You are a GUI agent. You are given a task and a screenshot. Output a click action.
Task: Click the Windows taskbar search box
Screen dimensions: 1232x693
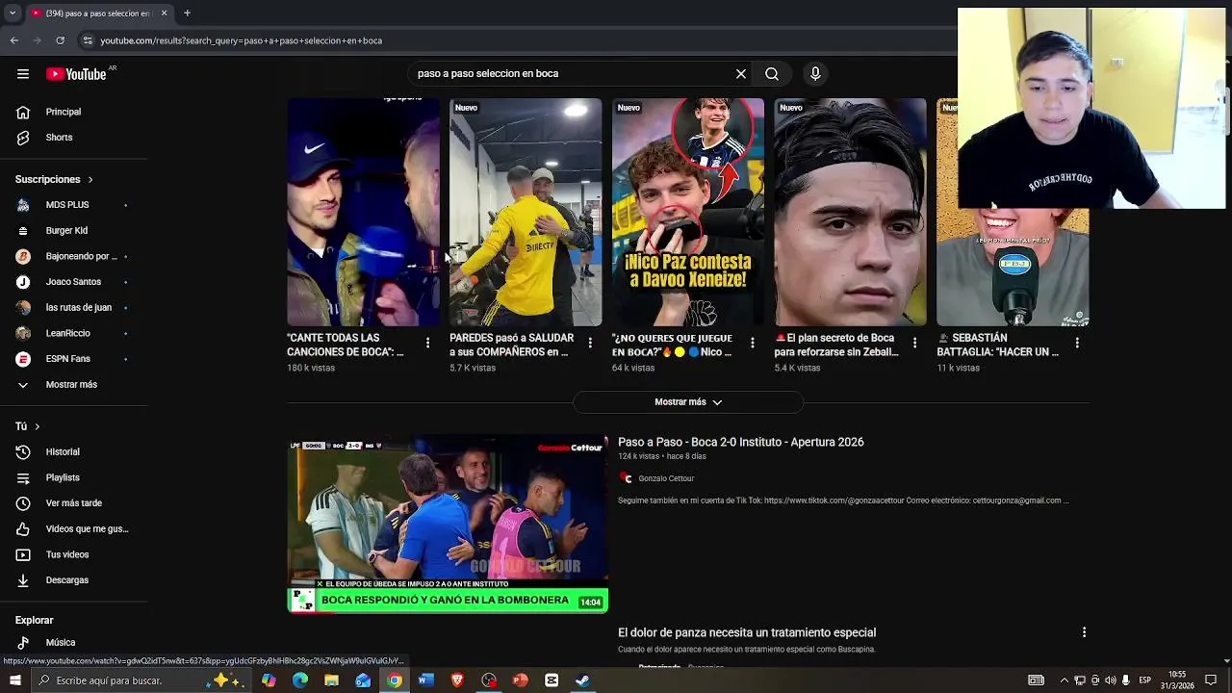click(x=140, y=680)
